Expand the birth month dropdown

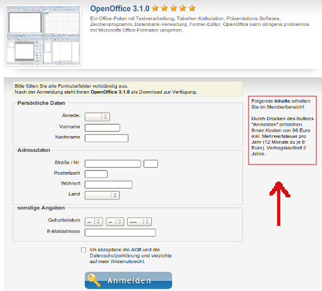[x=115, y=222]
